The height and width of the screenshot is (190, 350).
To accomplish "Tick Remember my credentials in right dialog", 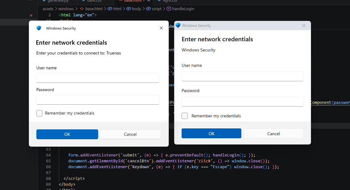I will pos(185,116).
